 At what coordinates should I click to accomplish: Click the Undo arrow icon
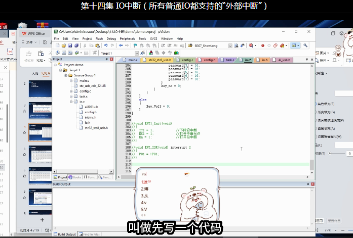(x=106, y=45)
